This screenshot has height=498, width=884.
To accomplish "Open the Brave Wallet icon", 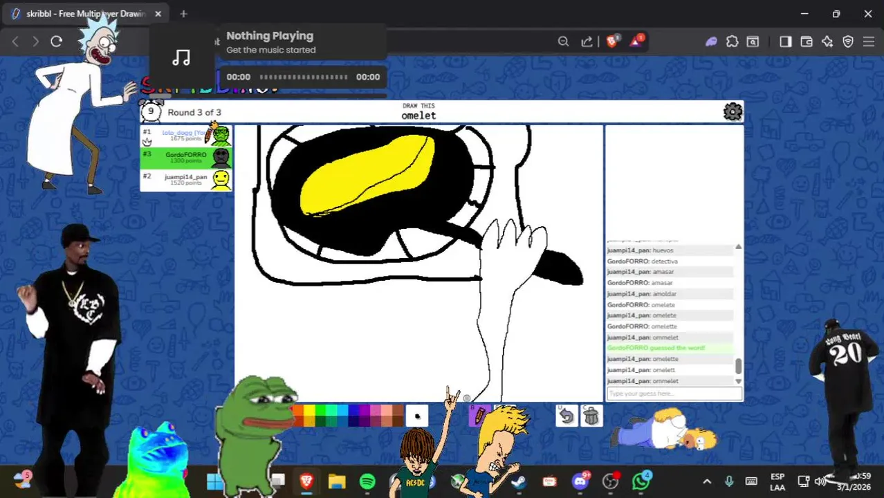I will point(806,41).
